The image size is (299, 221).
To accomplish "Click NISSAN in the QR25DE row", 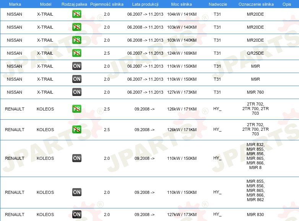I will (15, 53).
